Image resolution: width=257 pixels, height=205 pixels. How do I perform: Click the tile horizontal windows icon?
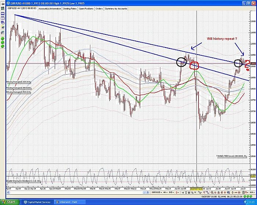(x=3, y=13)
